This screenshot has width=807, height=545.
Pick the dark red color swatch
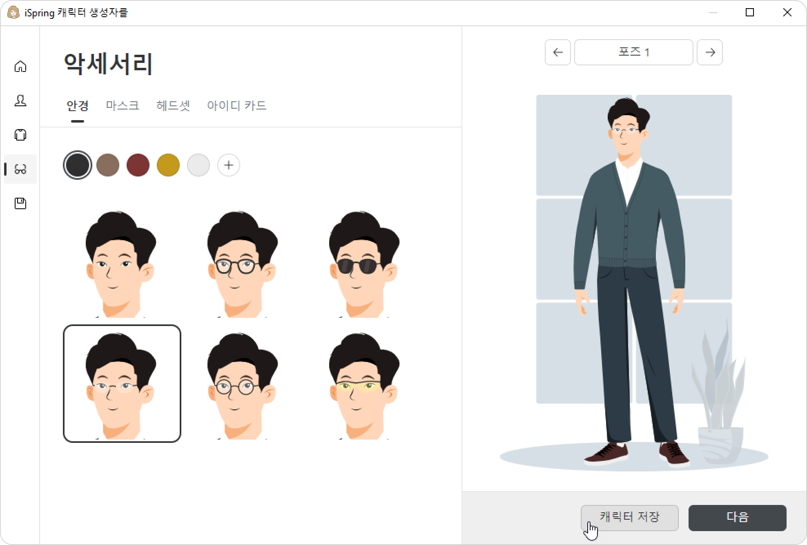138,165
